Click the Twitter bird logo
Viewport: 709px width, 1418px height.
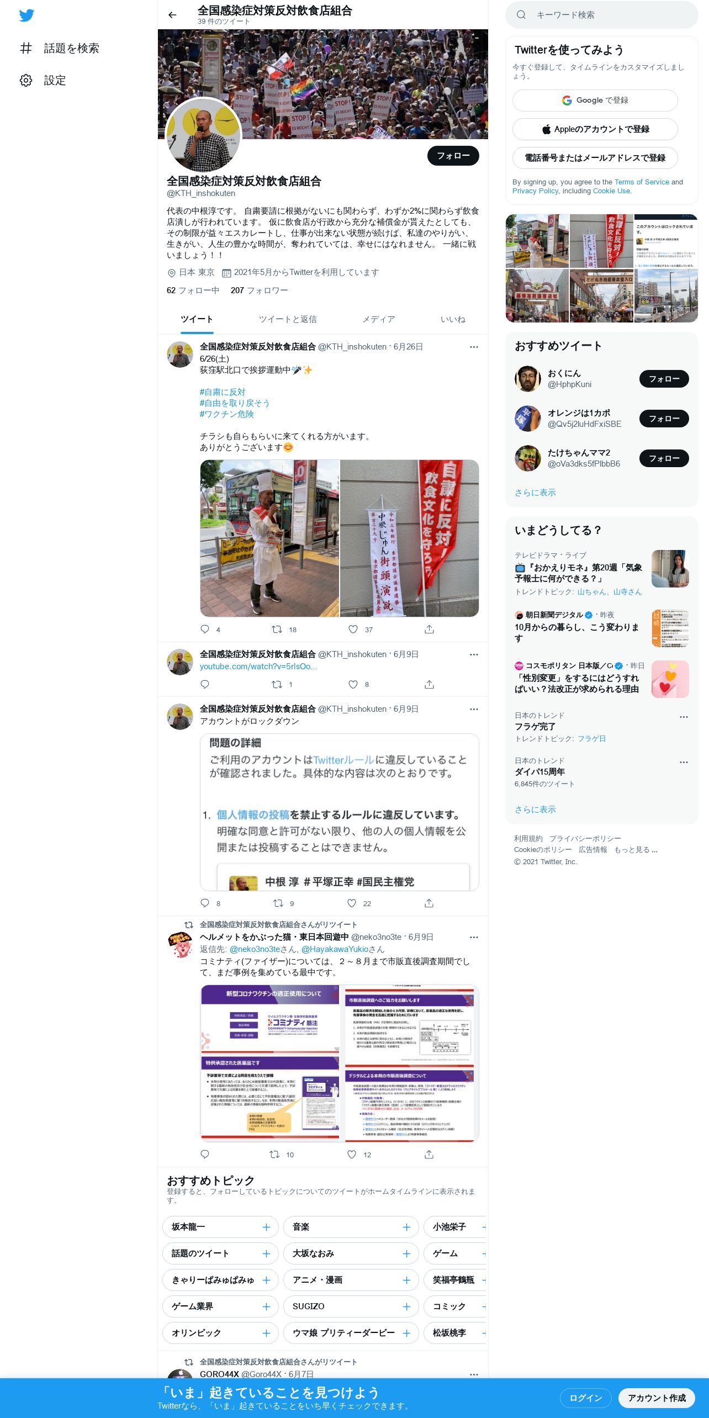(x=27, y=15)
